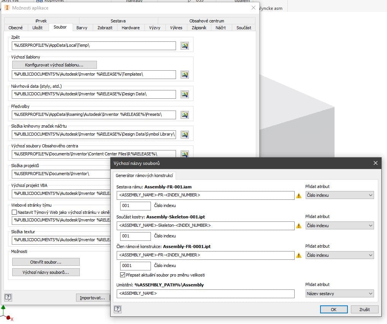Open the Zobrazit tab

[105, 28]
